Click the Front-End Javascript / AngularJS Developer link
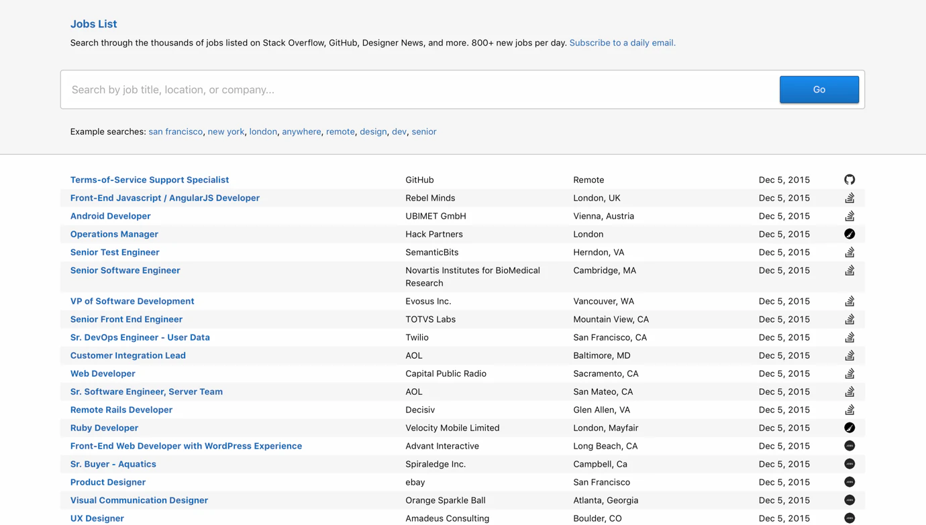Screen dimensions: 926x525 (x=164, y=197)
